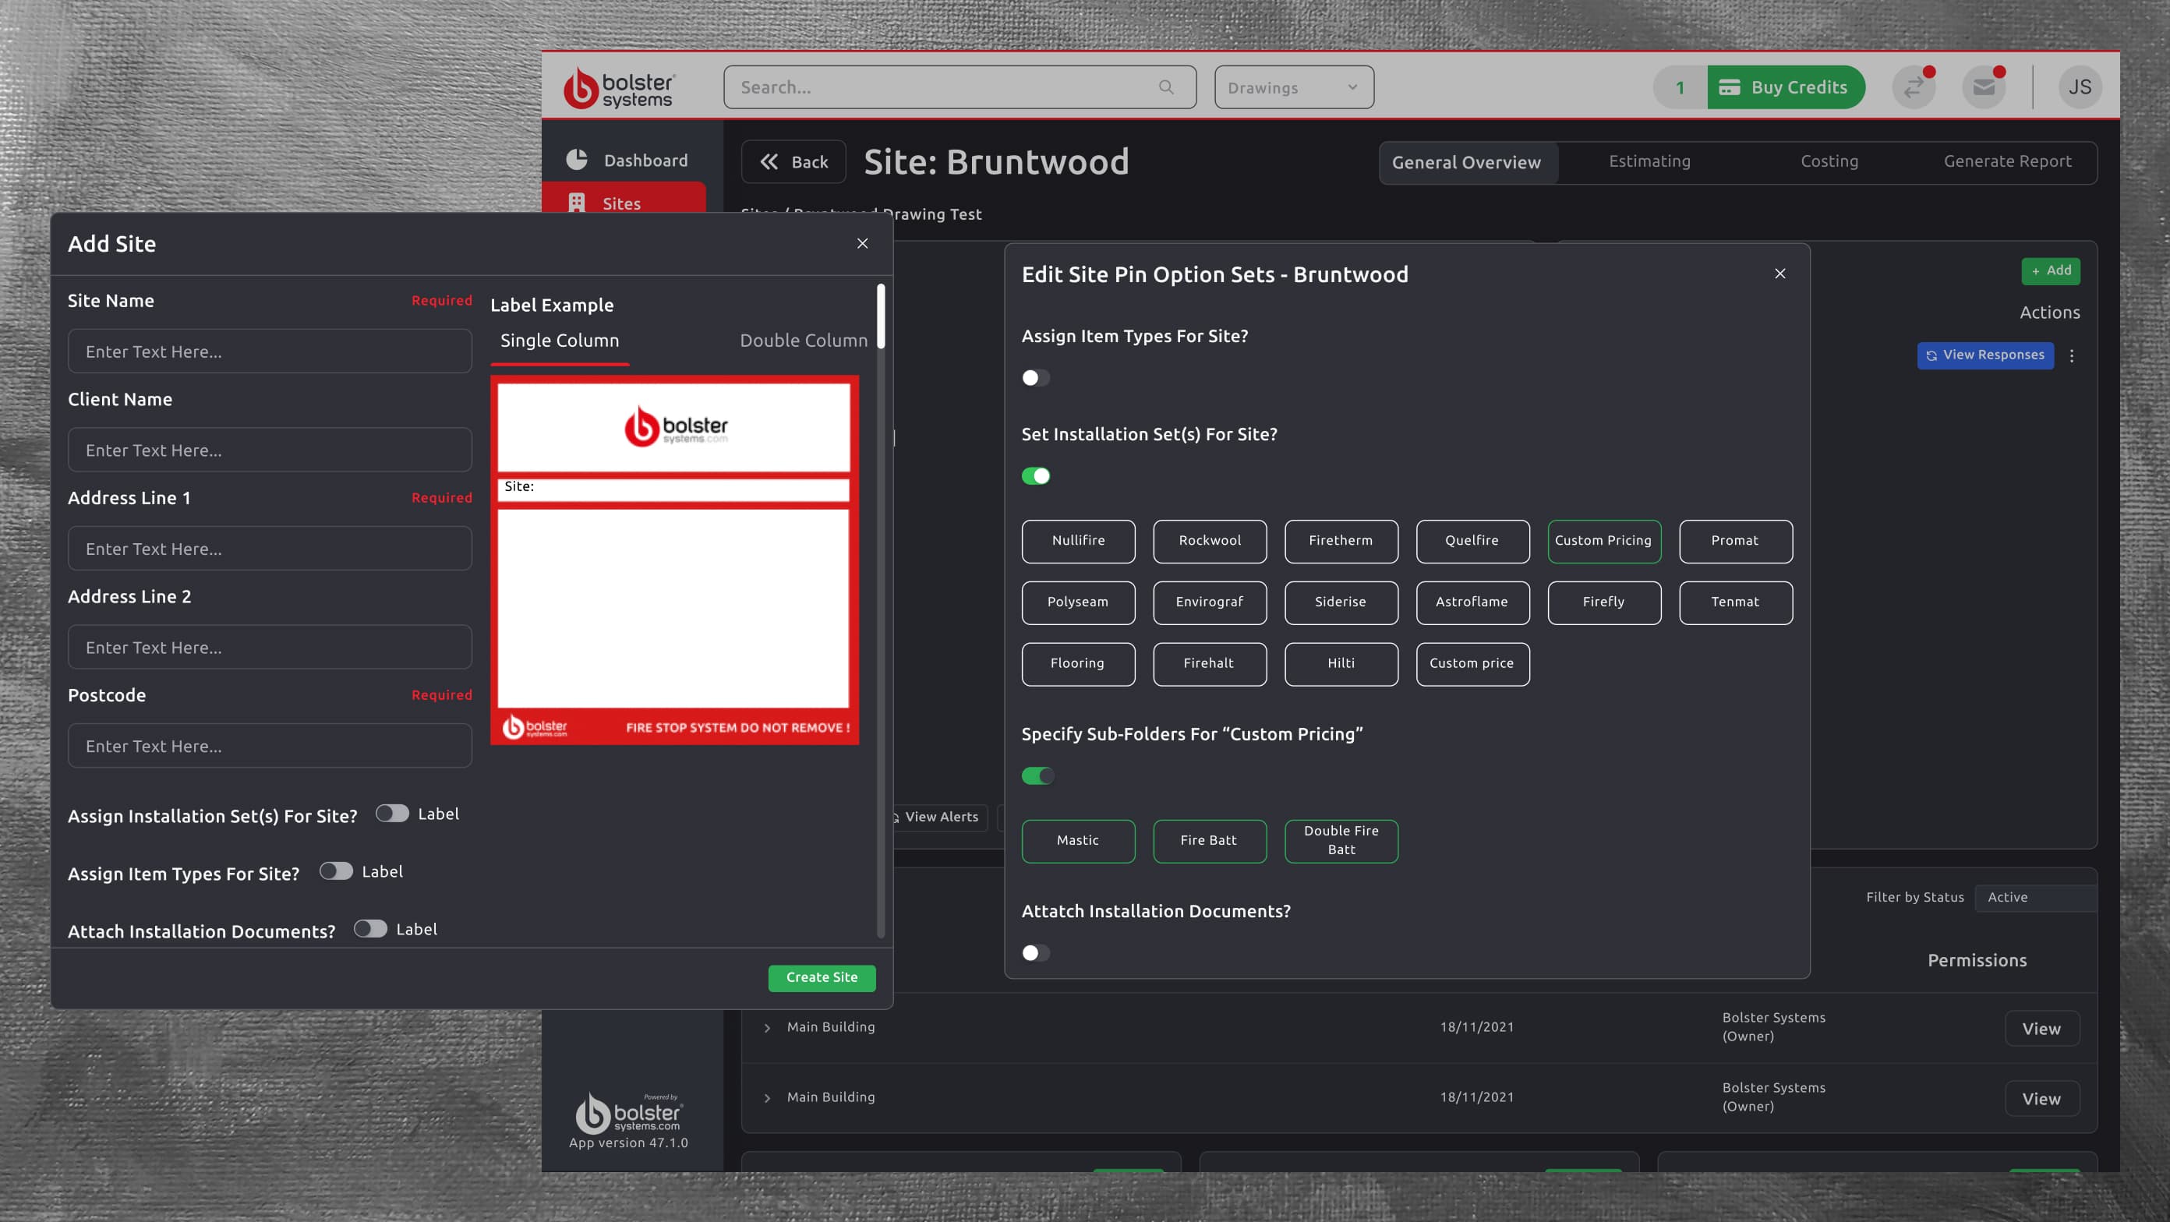Select the Firetherm installation set

tap(1341, 541)
